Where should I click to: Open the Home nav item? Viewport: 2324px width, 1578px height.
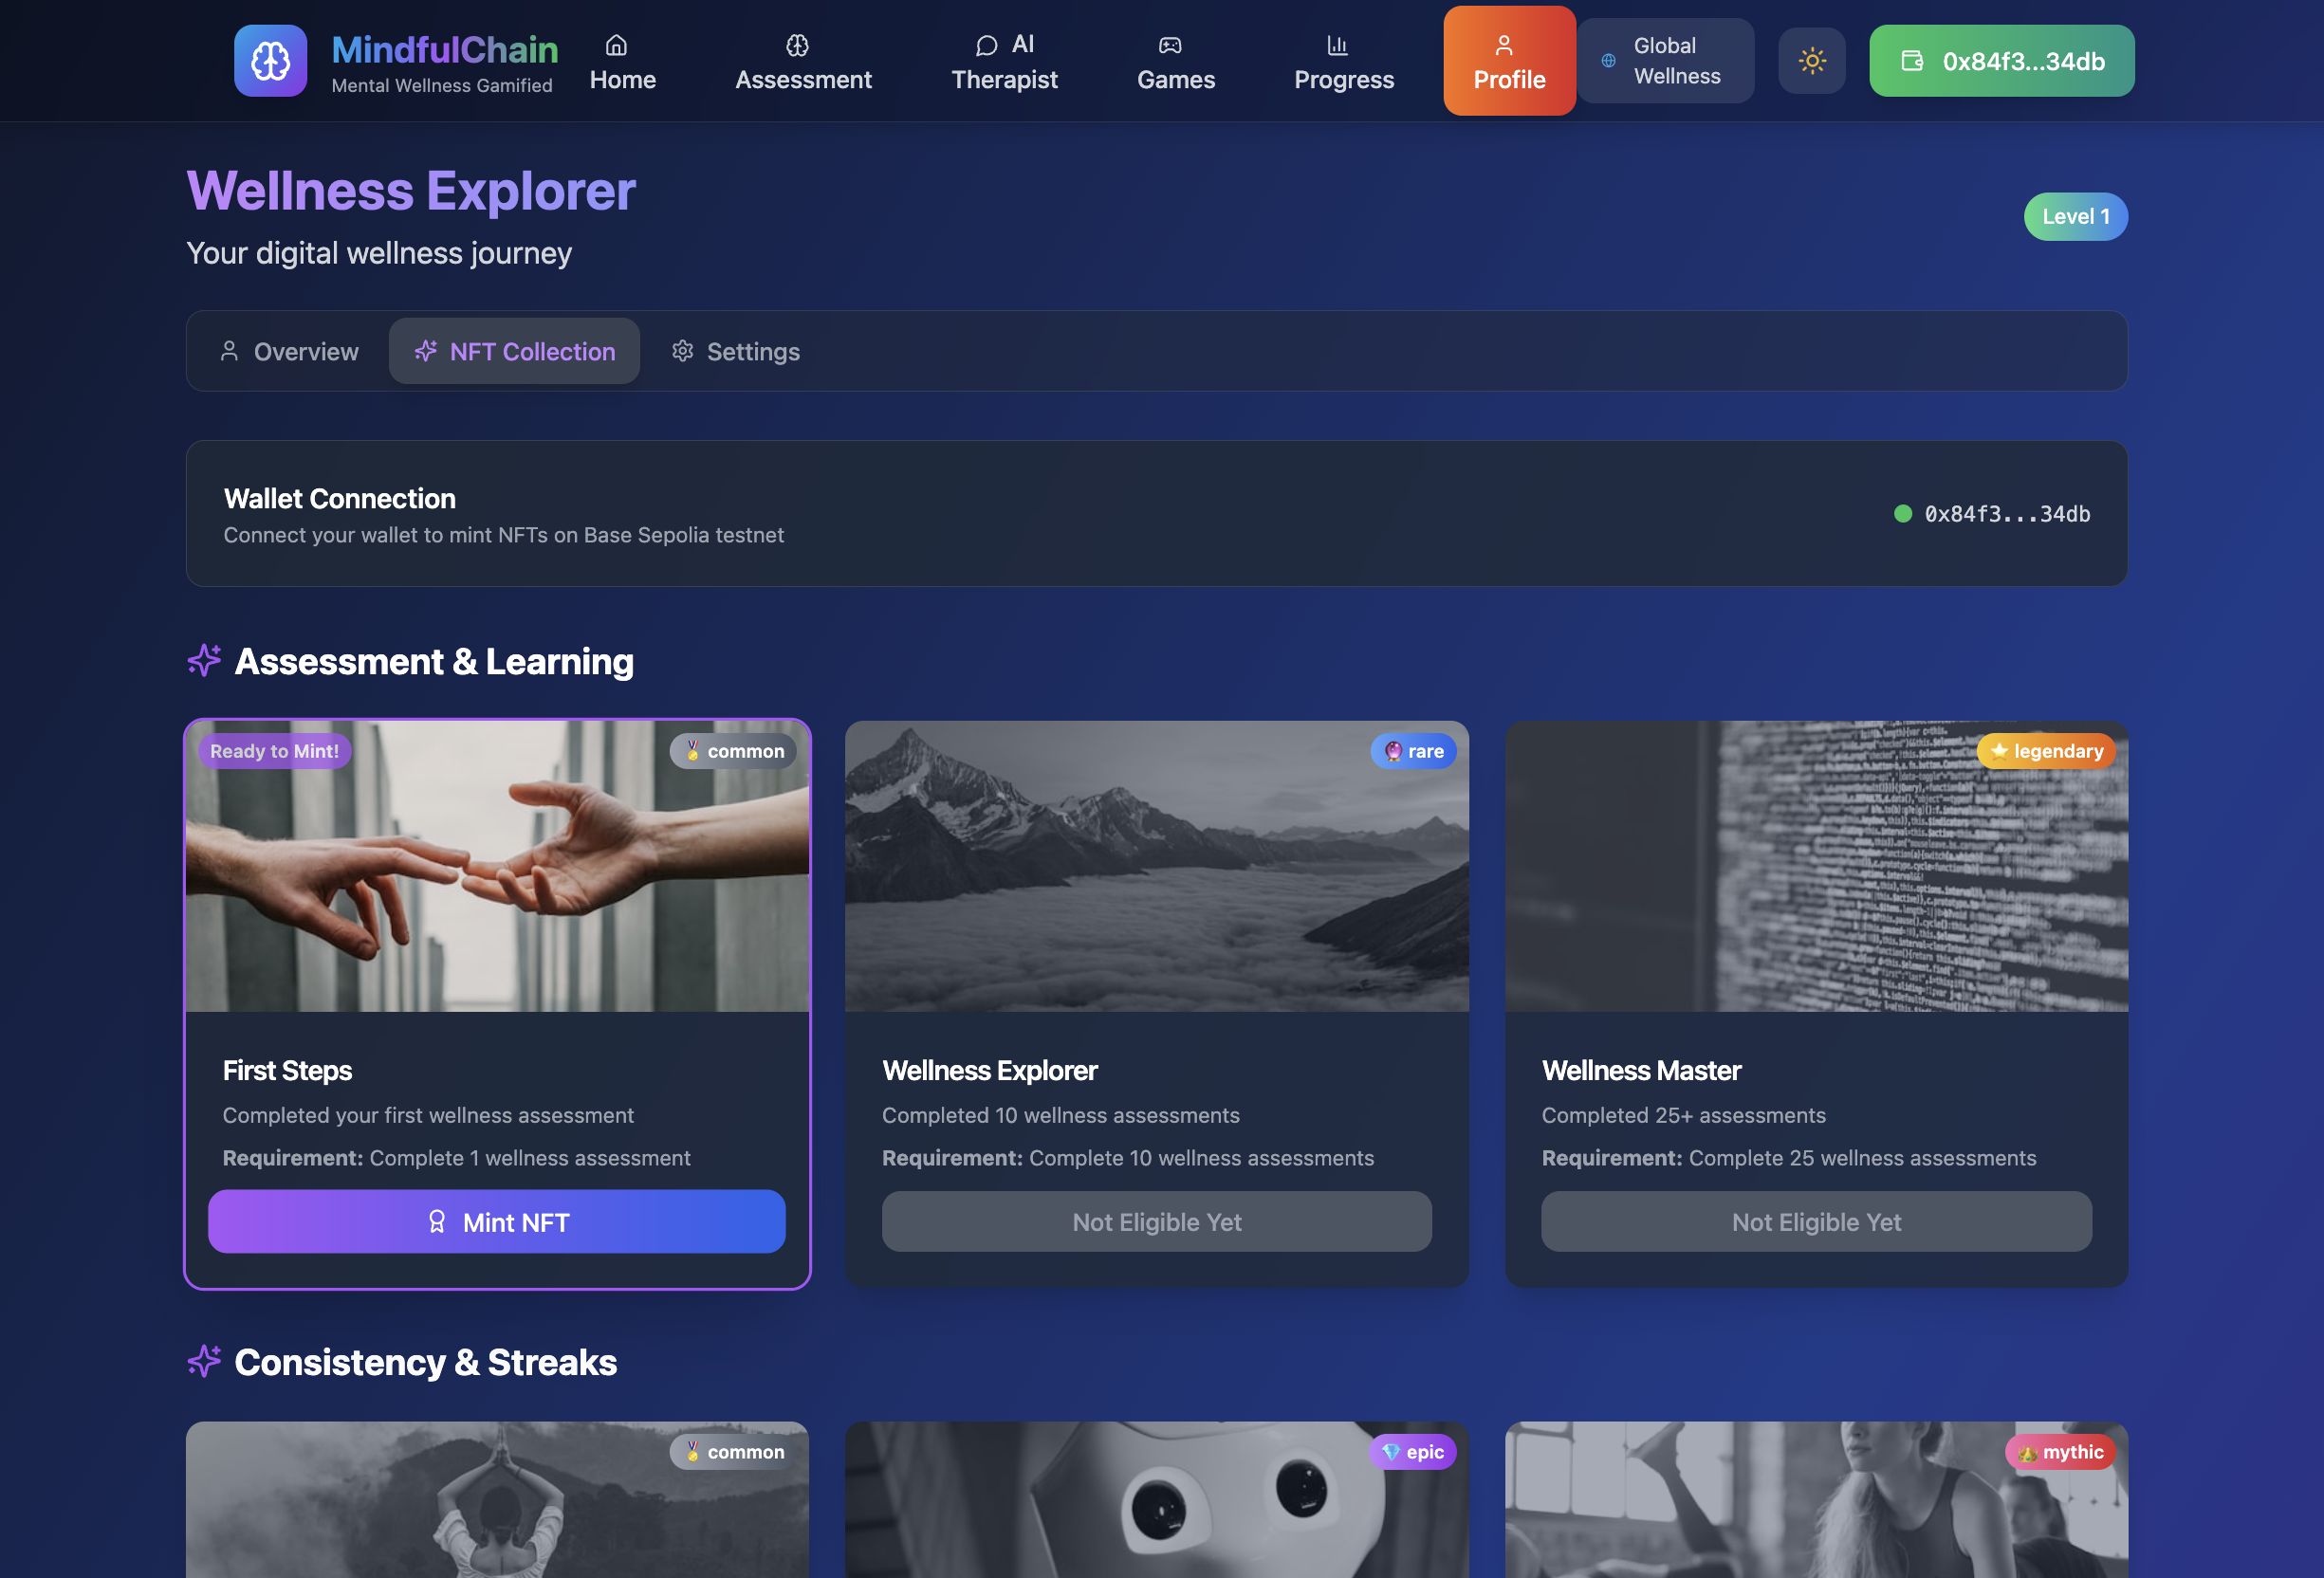pyautogui.click(x=622, y=61)
